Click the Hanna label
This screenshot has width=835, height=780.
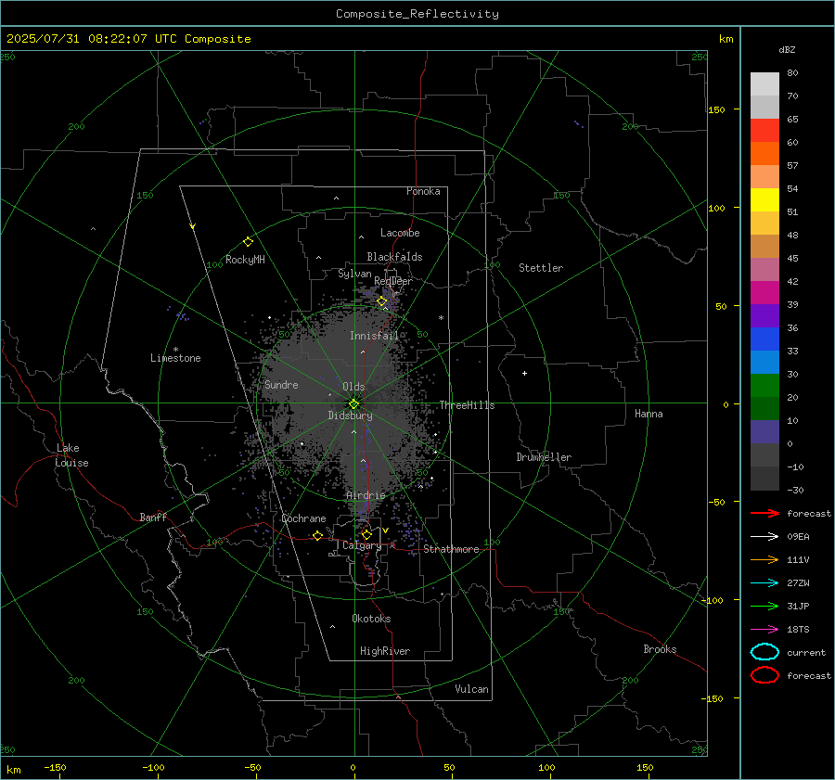(x=649, y=414)
